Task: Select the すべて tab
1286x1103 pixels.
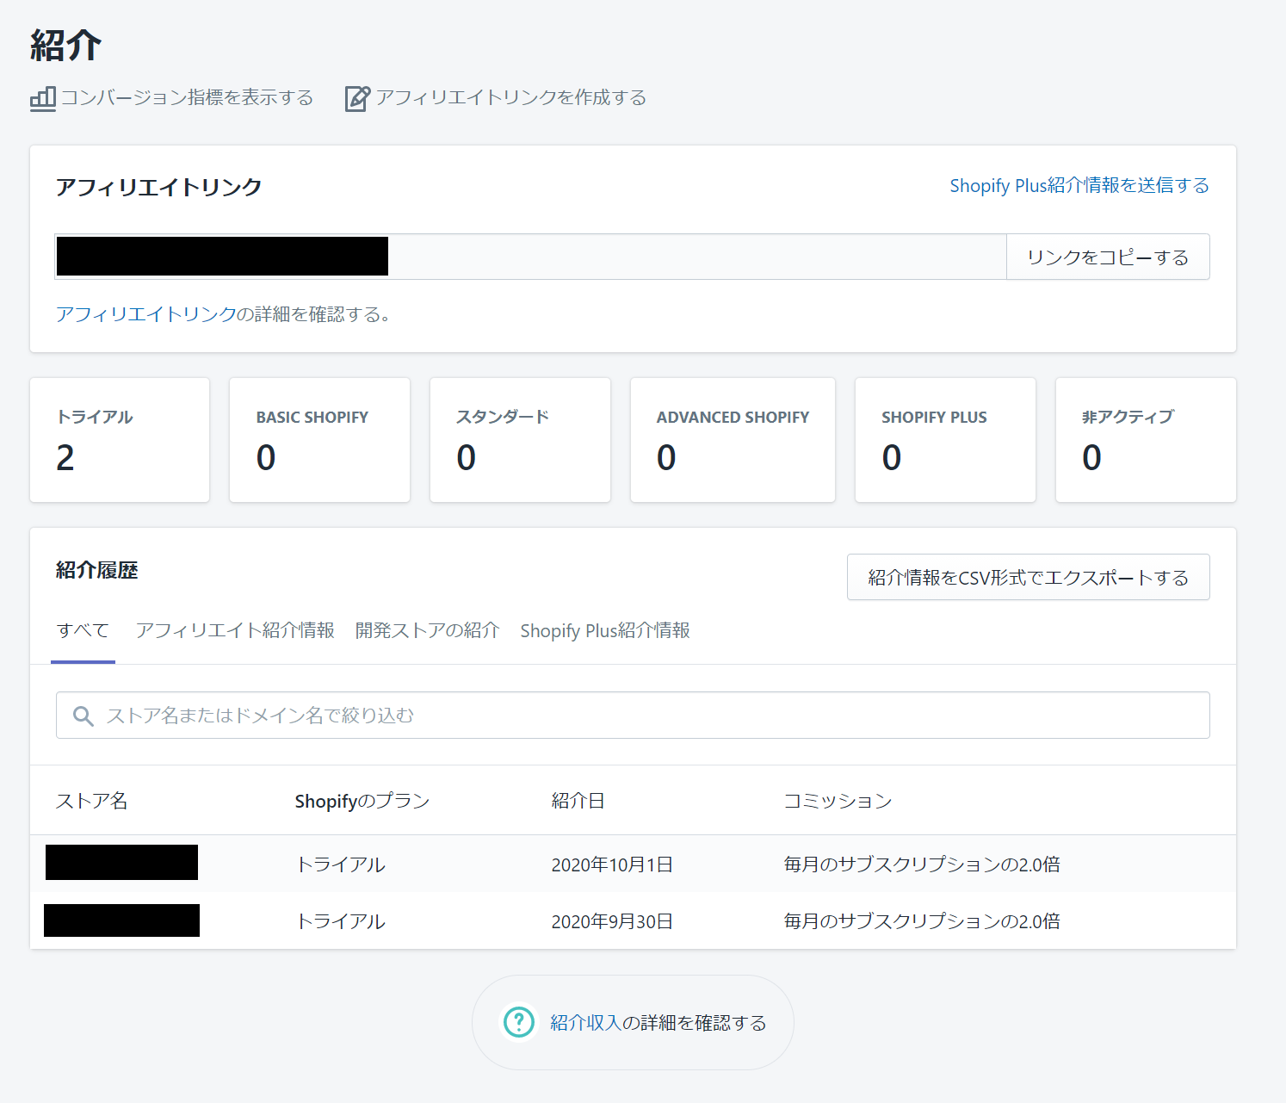Action: (83, 631)
